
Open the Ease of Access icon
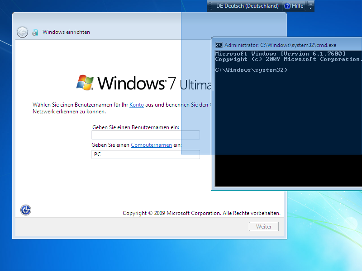pos(26,210)
